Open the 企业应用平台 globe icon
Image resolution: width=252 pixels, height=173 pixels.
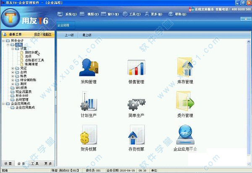[x=185, y=135]
